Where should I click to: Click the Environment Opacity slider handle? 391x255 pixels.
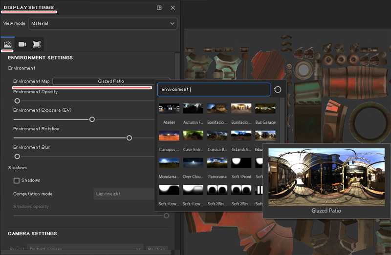(17, 101)
